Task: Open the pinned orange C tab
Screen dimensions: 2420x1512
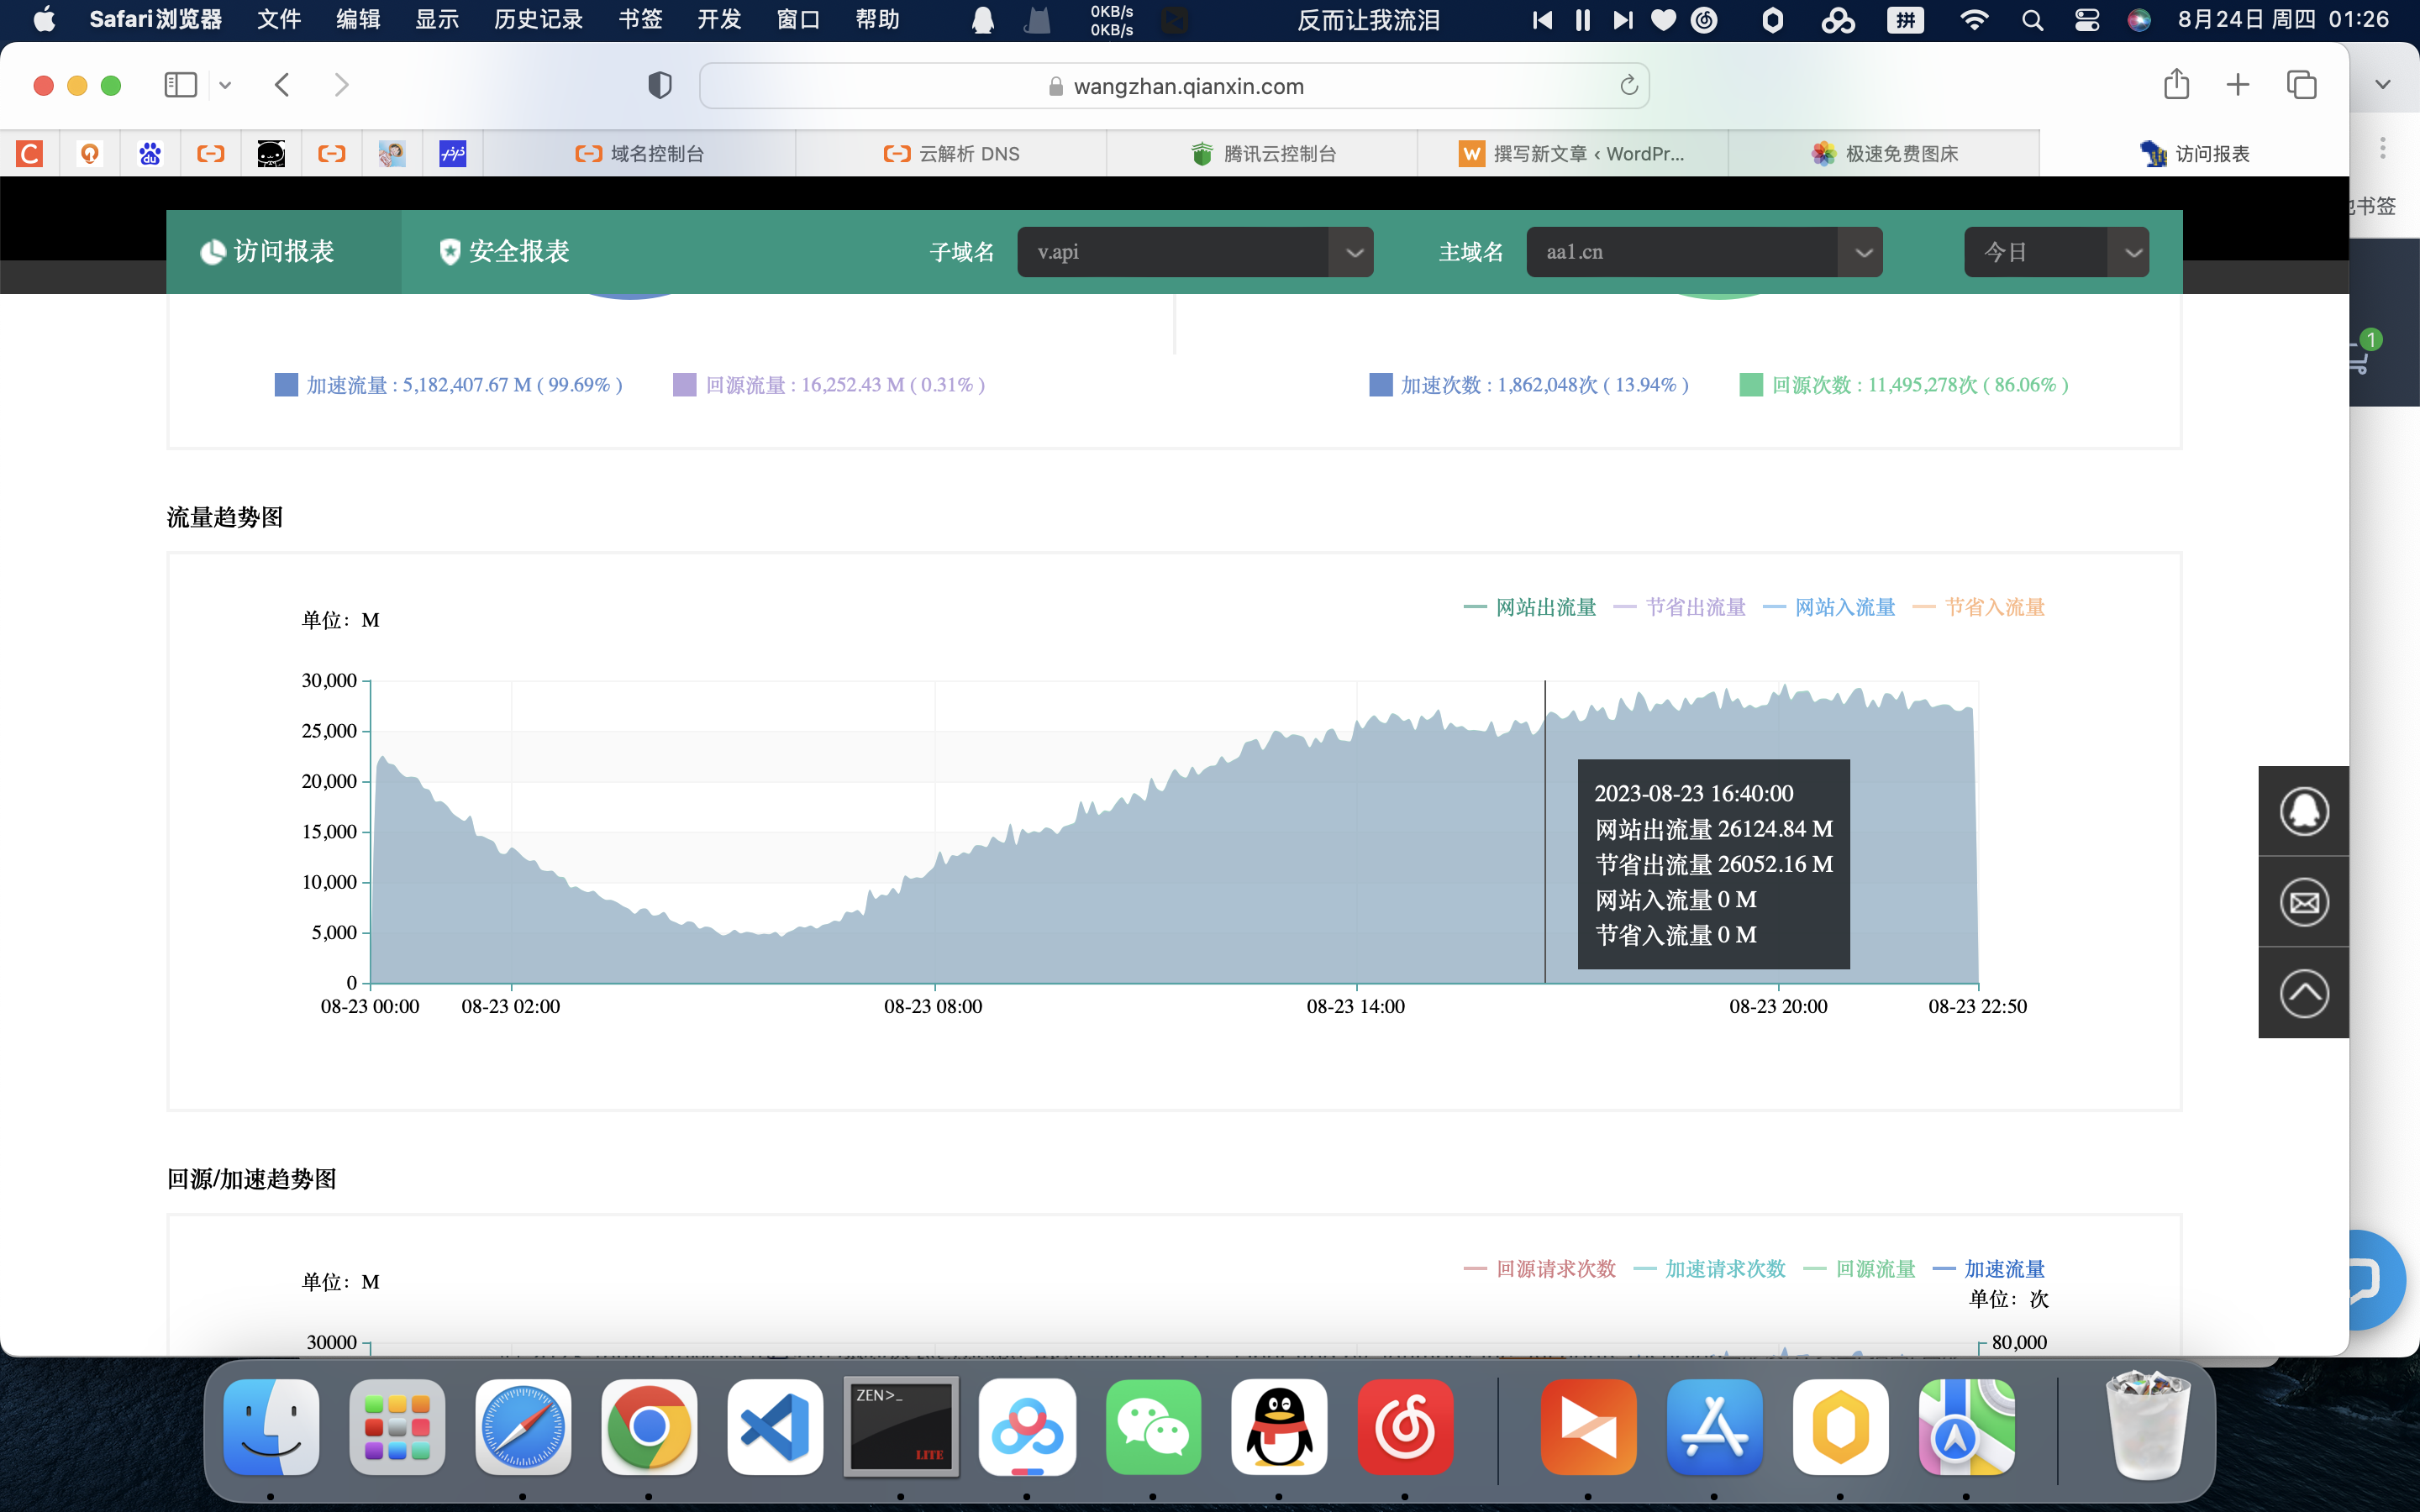Action: click(x=30, y=154)
